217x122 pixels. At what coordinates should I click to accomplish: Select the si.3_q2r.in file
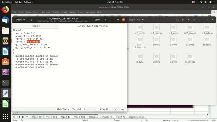click(x=207, y=29)
